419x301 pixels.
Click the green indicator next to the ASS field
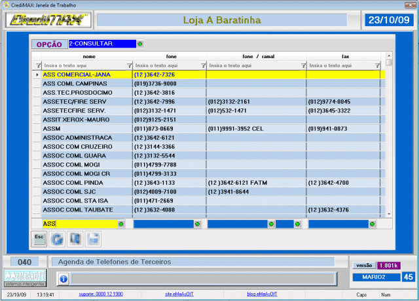(121, 224)
